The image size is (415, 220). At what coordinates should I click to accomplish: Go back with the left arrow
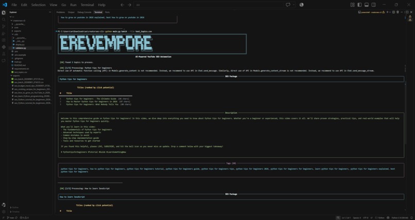(122, 5)
